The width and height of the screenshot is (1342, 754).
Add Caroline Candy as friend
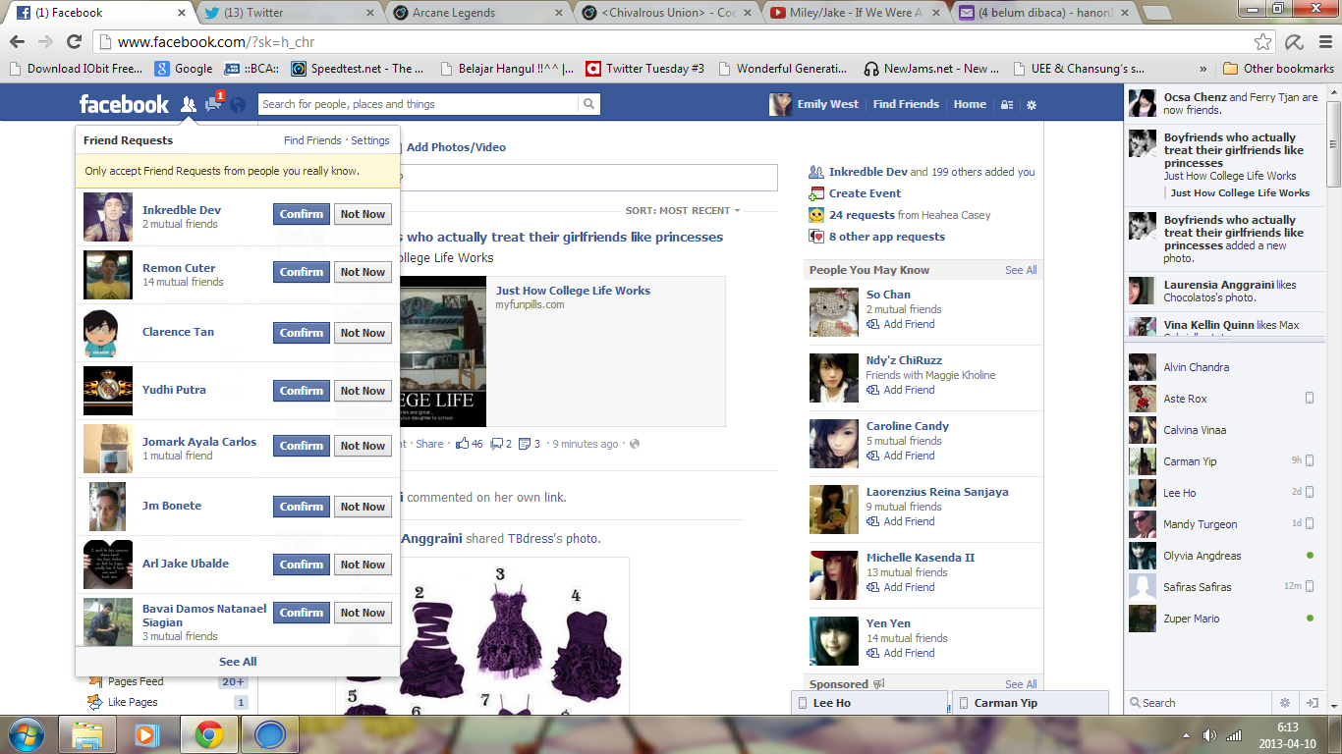click(901, 456)
